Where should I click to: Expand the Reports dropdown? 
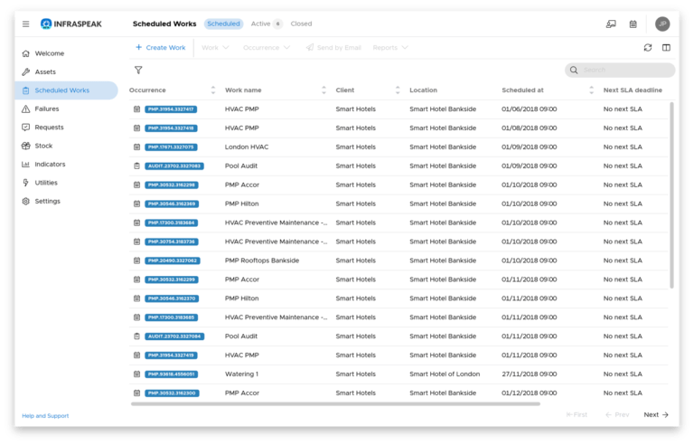point(390,47)
